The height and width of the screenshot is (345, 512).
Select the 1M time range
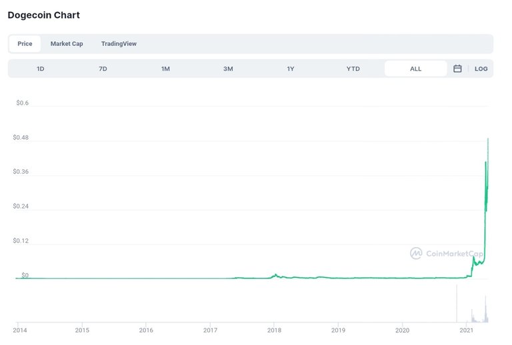coord(165,69)
